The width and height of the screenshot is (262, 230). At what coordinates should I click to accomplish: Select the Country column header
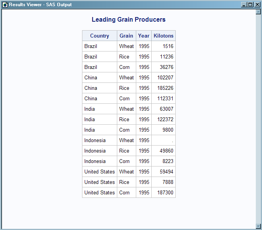(x=99, y=36)
